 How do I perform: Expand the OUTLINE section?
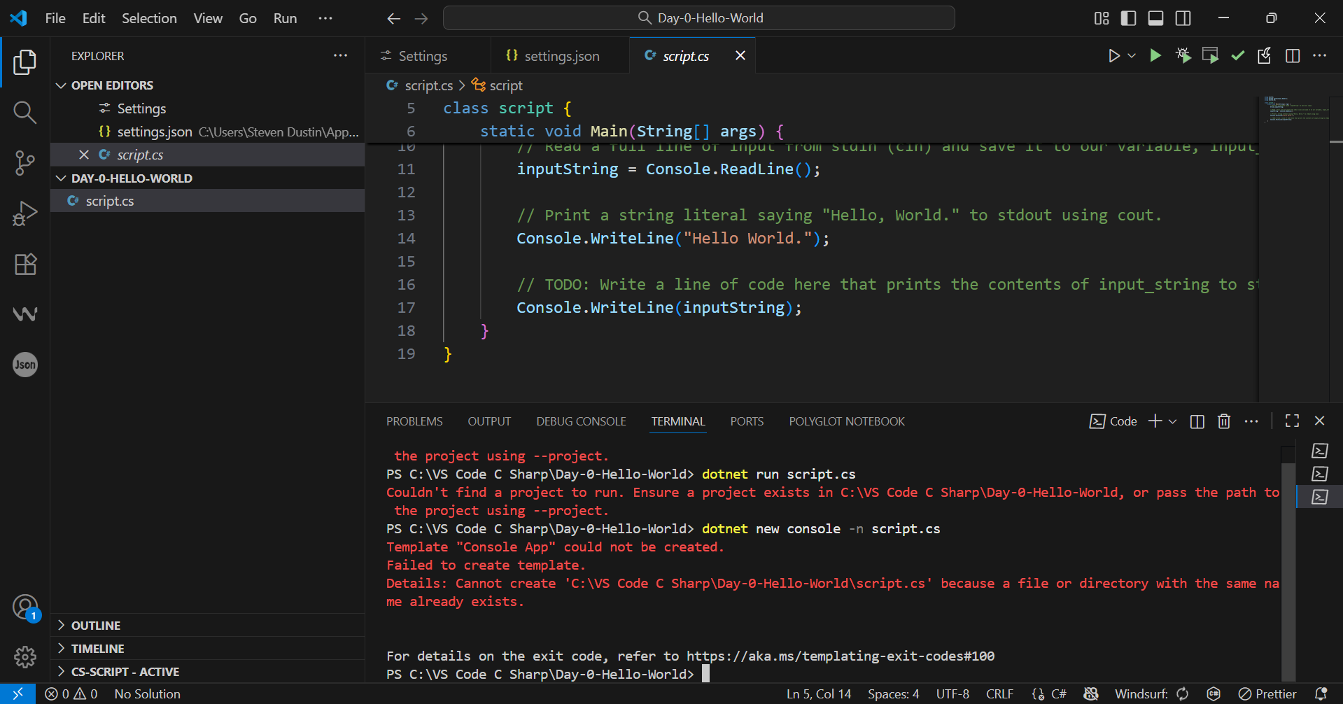click(96, 625)
